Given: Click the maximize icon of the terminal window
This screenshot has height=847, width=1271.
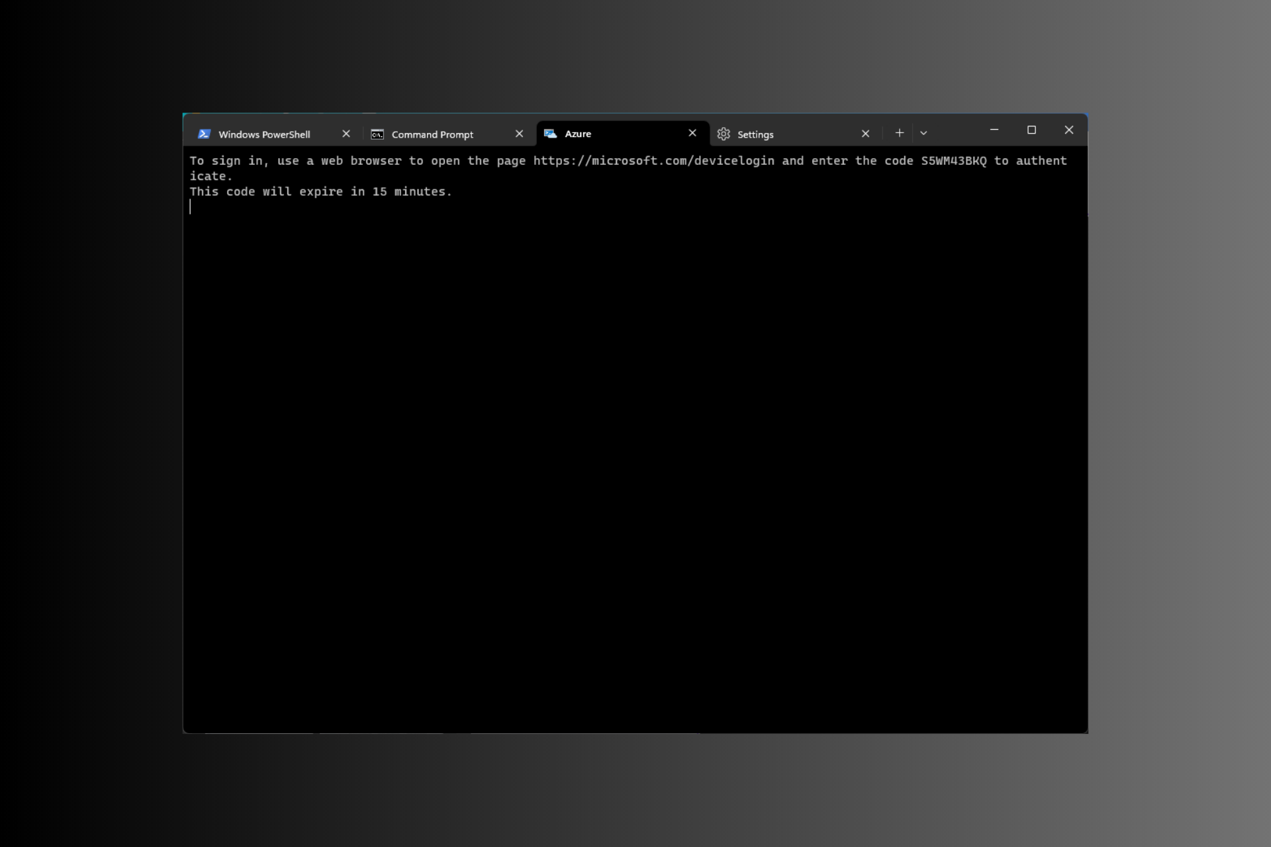Looking at the screenshot, I should point(1031,130).
